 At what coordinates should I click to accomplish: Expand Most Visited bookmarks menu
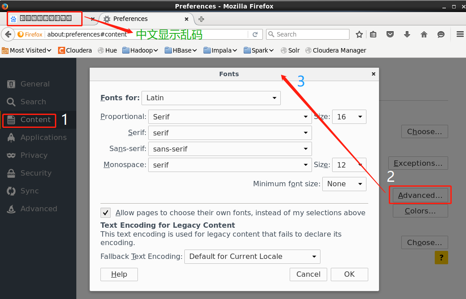point(27,50)
